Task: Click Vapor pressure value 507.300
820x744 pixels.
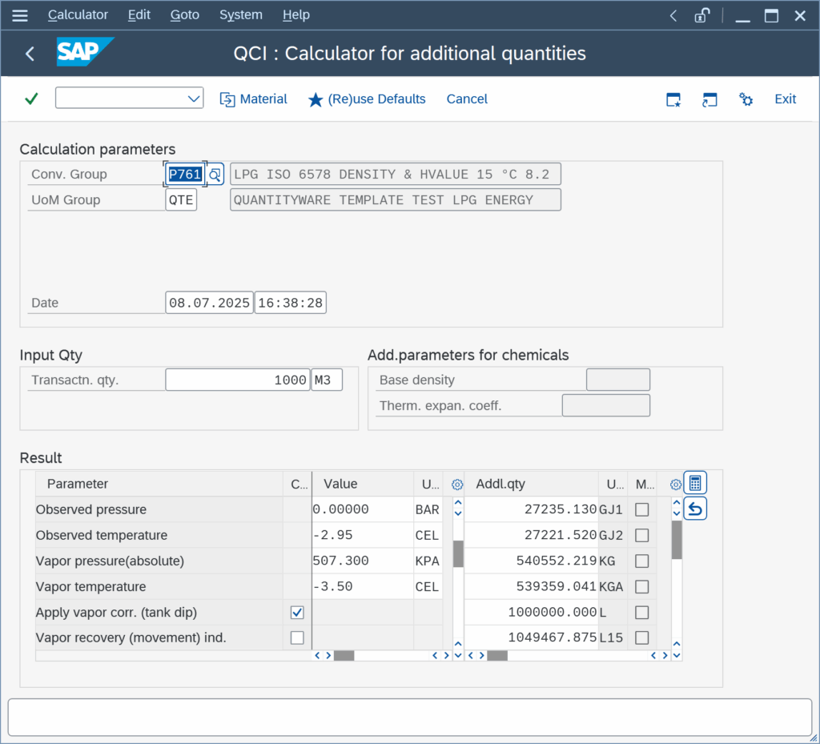Action: tap(363, 561)
